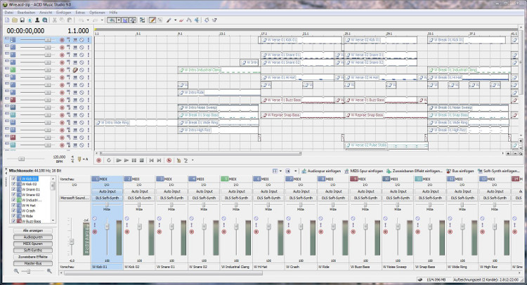The height and width of the screenshot is (285, 527).
Task: Solo track 1 in track list
Action: pos(89,40)
